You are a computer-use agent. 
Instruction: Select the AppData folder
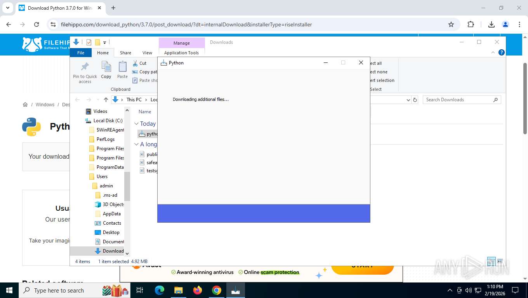[111, 214]
